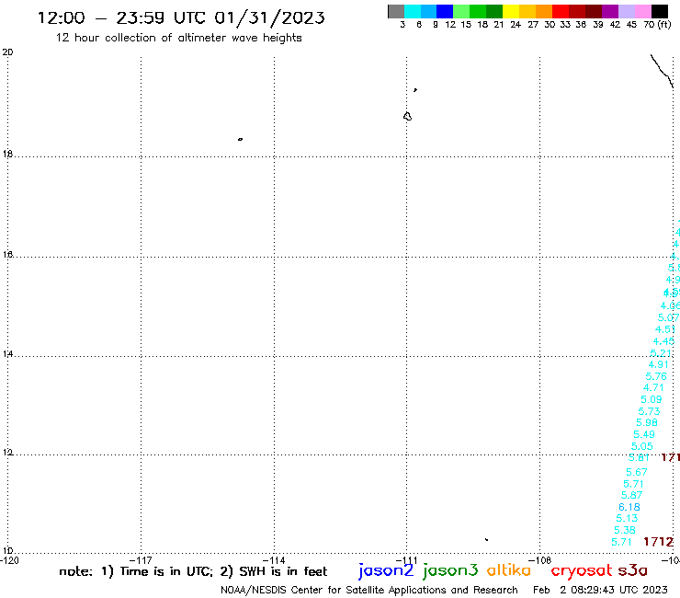Click the dark blue swatch above 12
This screenshot has height=598, width=680.
(x=445, y=11)
